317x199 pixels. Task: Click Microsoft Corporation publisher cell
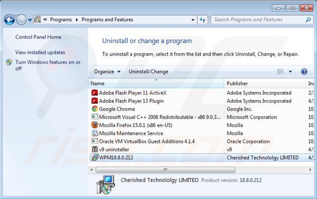coord(251,117)
